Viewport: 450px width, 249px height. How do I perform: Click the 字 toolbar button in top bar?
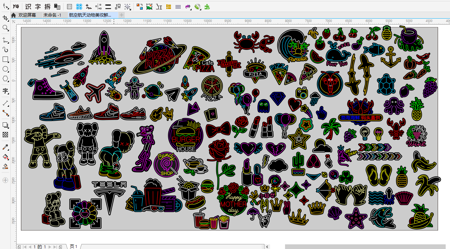click(38, 6)
